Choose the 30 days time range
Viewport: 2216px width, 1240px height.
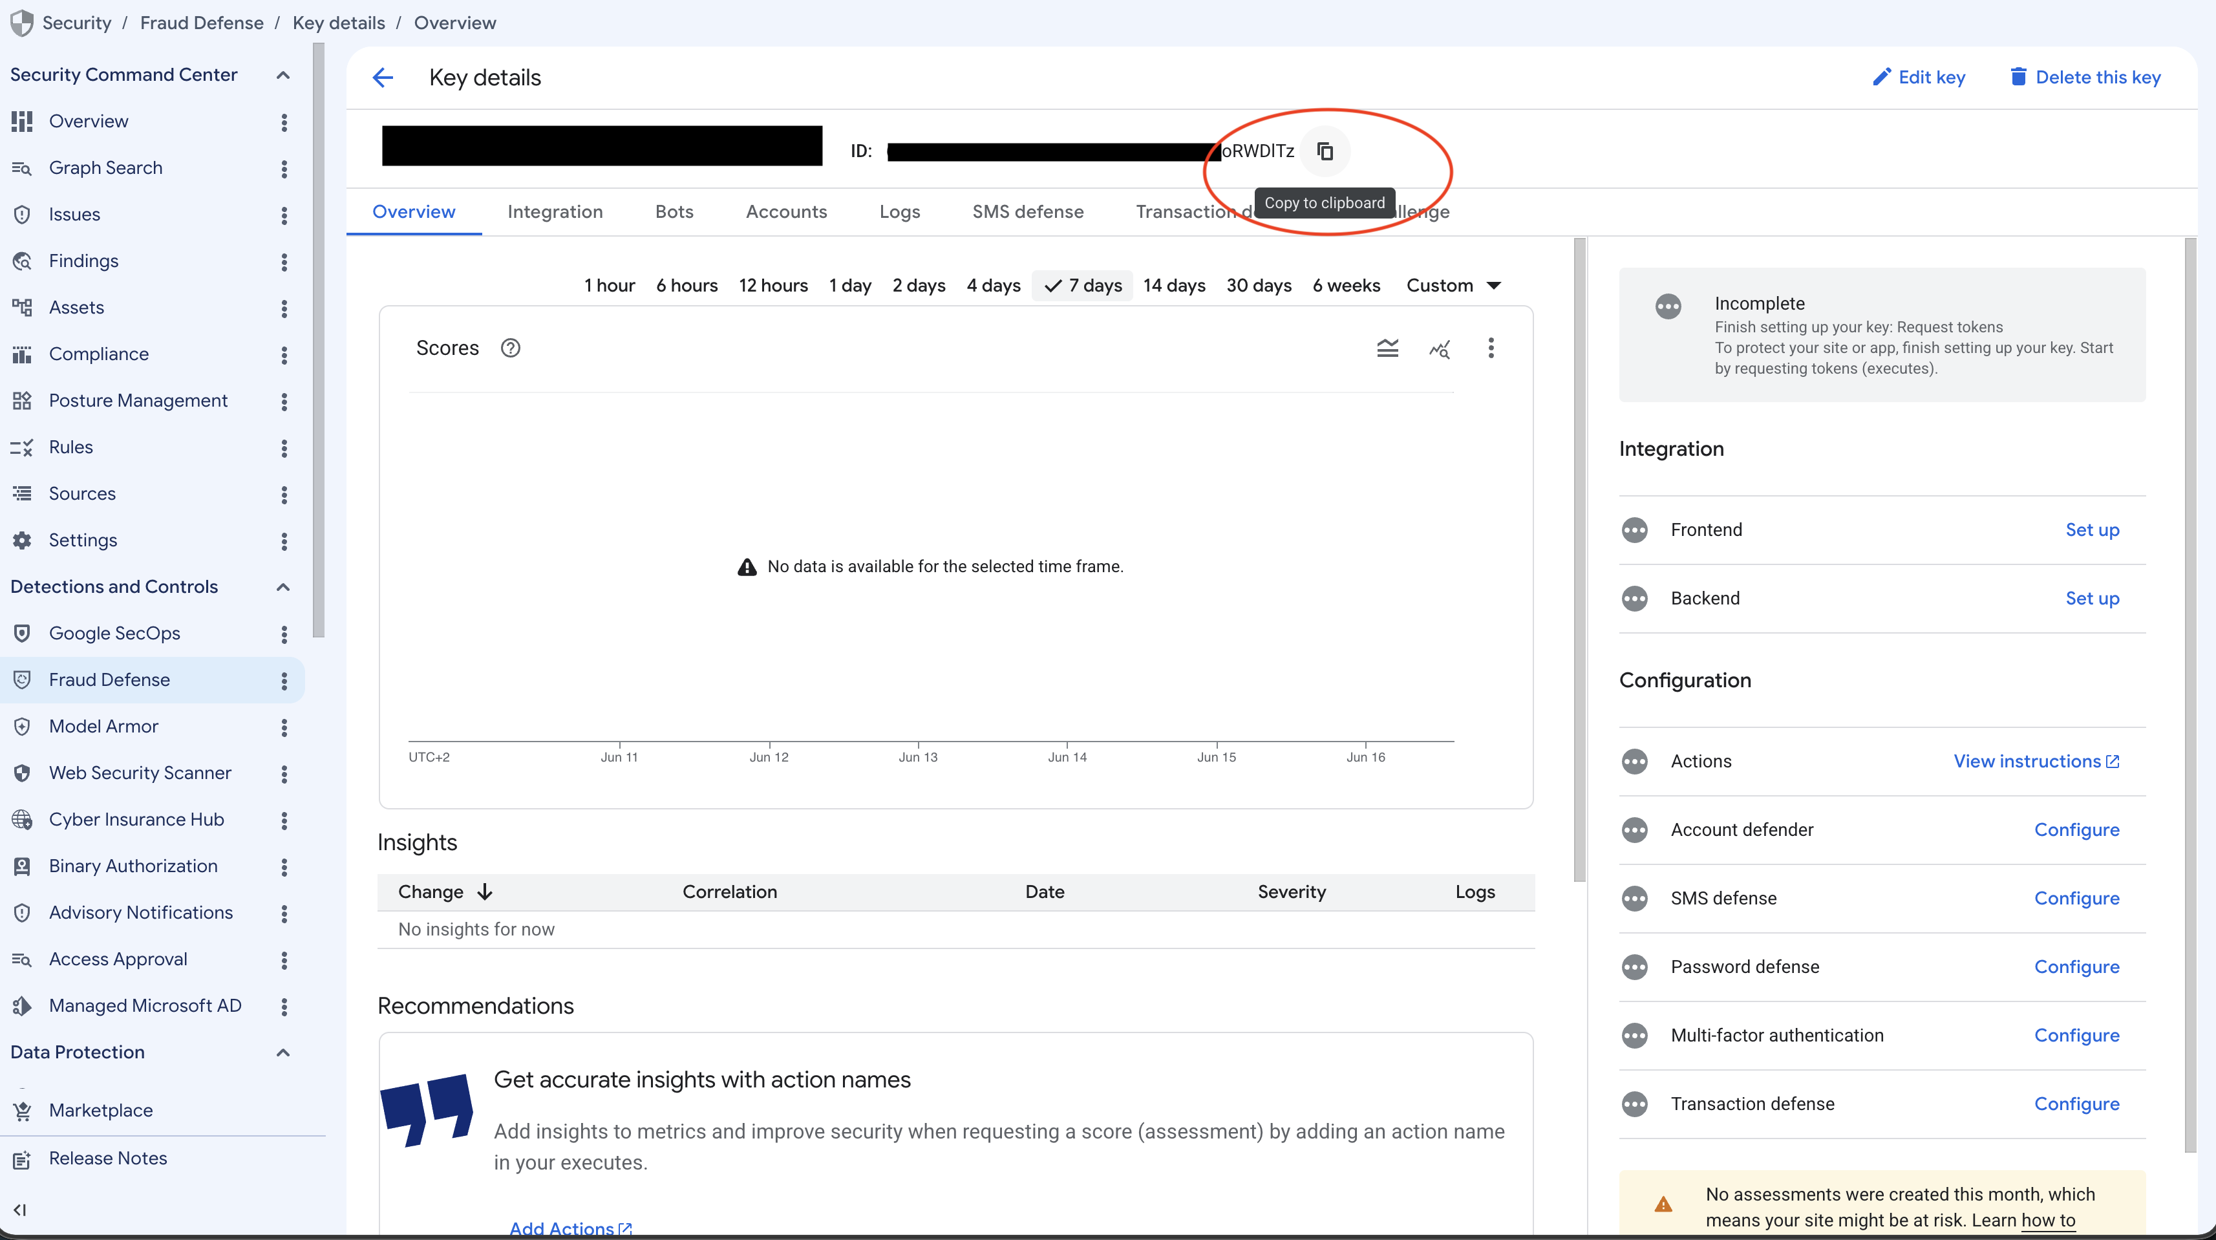pyautogui.click(x=1259, y=286)
